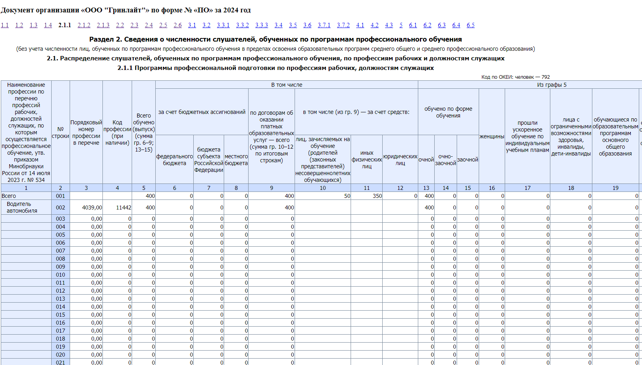This screenshot has width=642, height=365.
Task: Select the 4039,00 ordinal number cell
Action: pyautogui.click(x=86, y=207)
